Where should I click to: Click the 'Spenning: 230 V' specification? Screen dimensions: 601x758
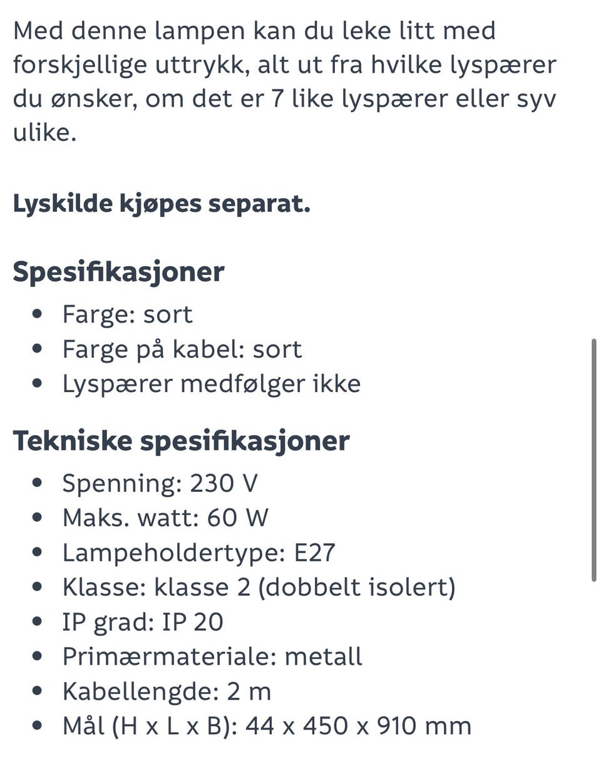tap(160, 484)
